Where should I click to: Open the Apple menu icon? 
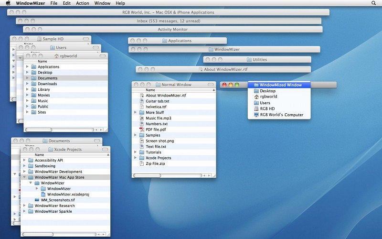8,3
